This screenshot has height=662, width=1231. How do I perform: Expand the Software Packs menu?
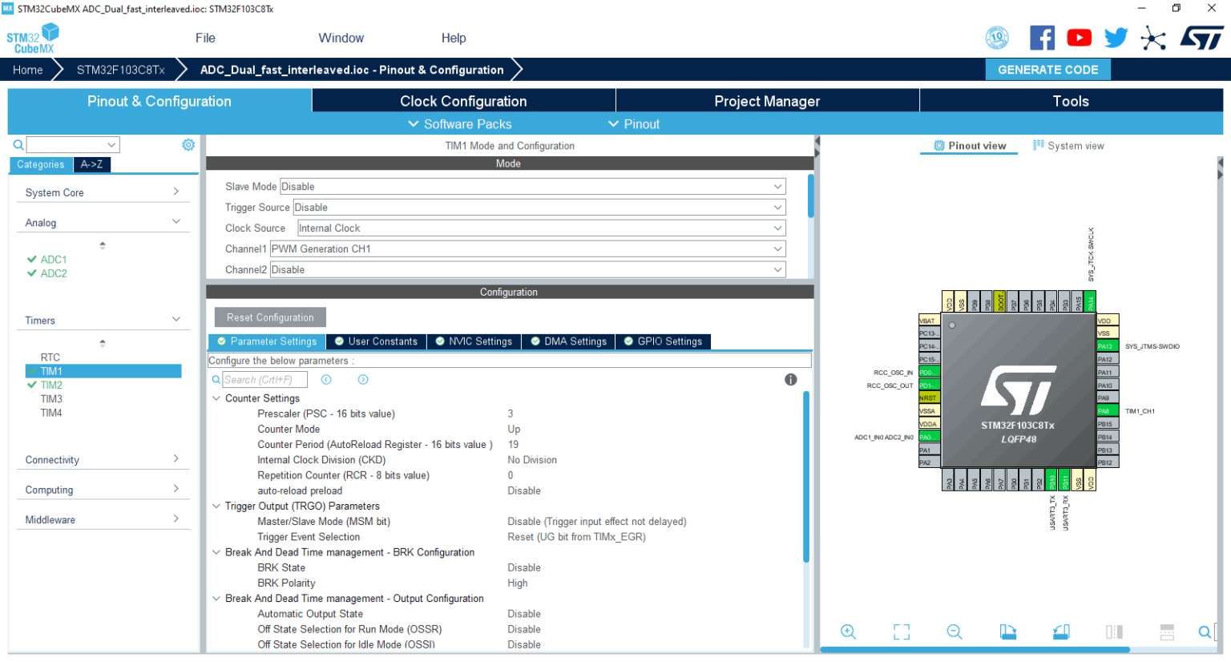pos(460,124)
